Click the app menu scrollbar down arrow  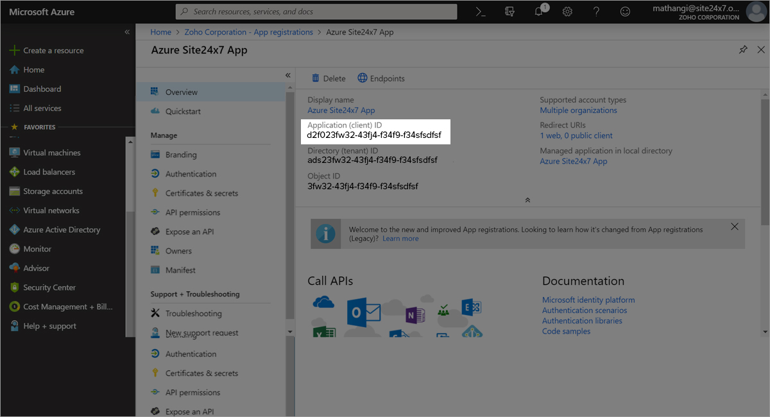click(x=289, y=331)
